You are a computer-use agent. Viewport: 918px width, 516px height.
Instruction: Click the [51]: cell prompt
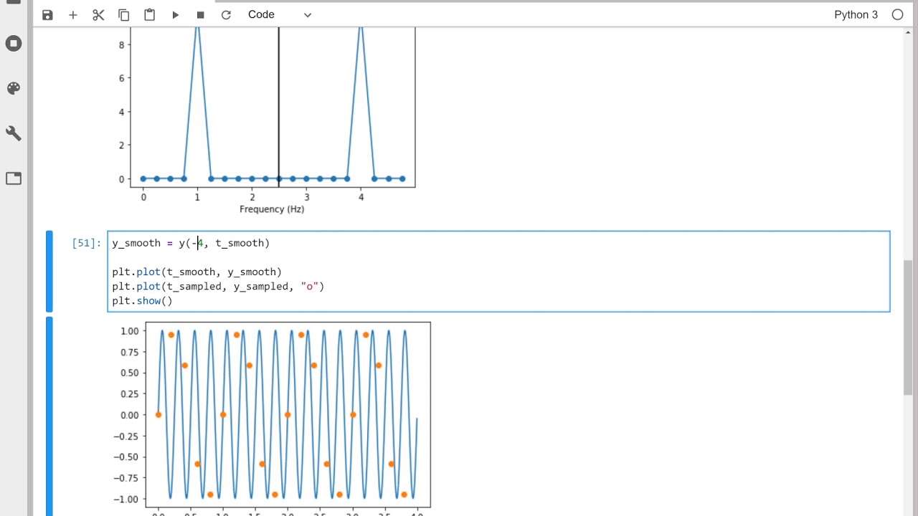click(87, 243)
